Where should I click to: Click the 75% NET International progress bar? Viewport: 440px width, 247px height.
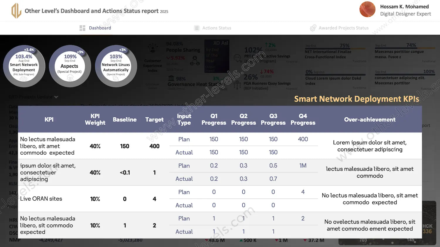[335, 48]
